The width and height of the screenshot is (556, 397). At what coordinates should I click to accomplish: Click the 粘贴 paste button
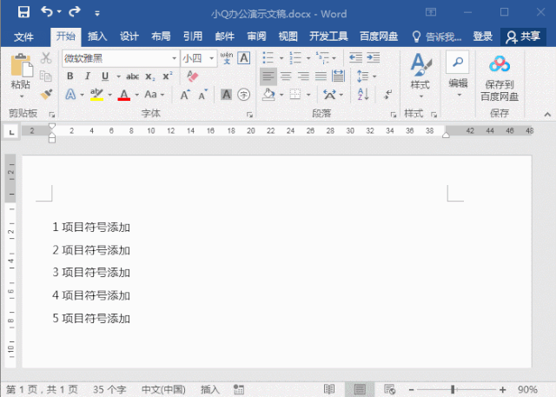pos(21,76)
